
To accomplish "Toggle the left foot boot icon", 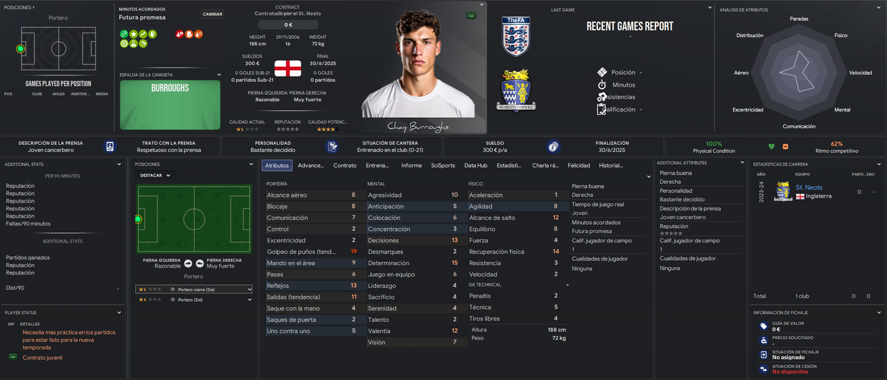I will [x=188, y=264].
